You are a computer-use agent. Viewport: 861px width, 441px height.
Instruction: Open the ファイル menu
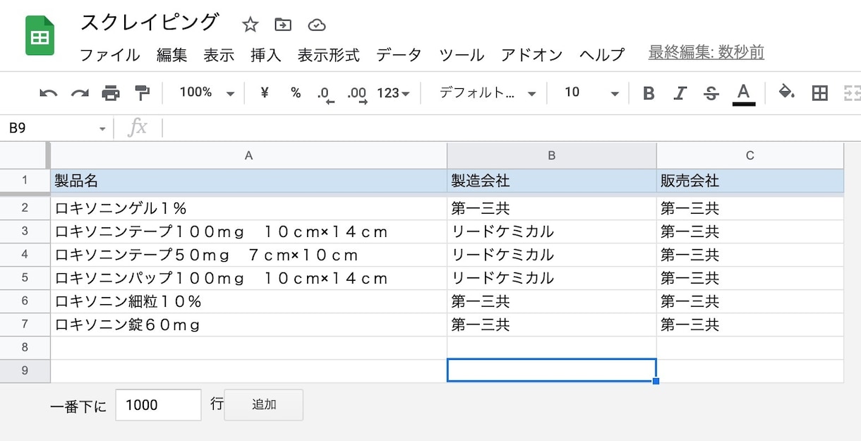tap(109, 55)
